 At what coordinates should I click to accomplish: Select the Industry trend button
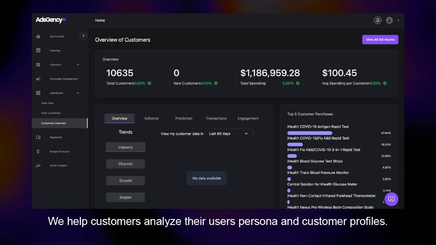125,147
